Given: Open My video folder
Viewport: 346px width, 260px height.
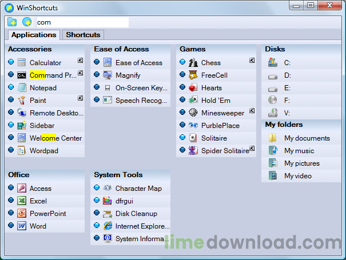Looking at the screenshot, I should (301, 176).
